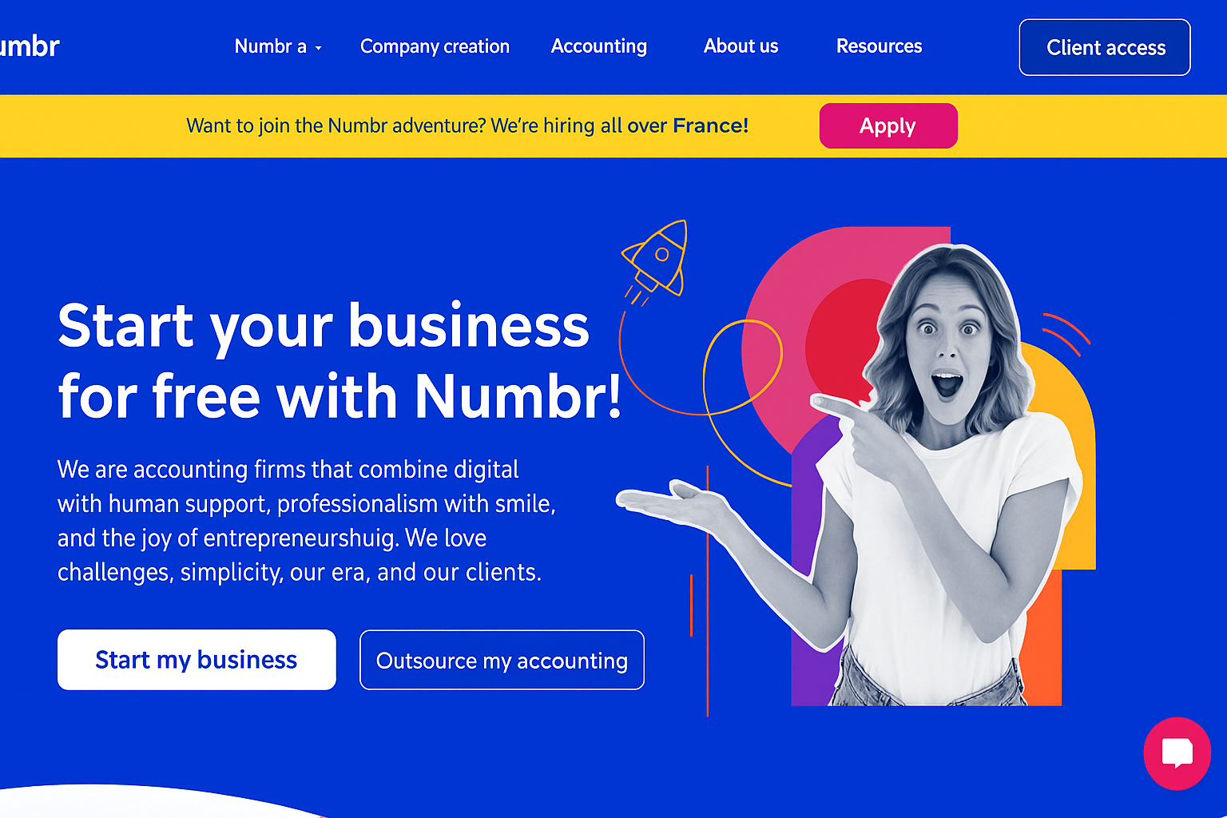Click the hiring announcement banner text
The image size is (1227, 818).
(467, 125)
